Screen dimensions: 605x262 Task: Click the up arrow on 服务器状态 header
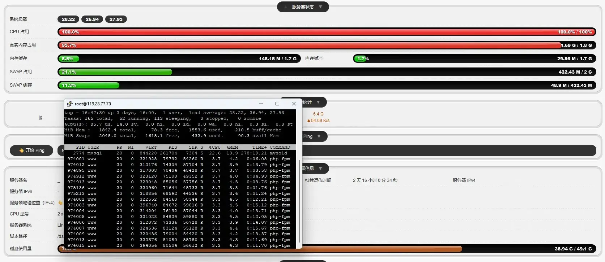point(285,7)
